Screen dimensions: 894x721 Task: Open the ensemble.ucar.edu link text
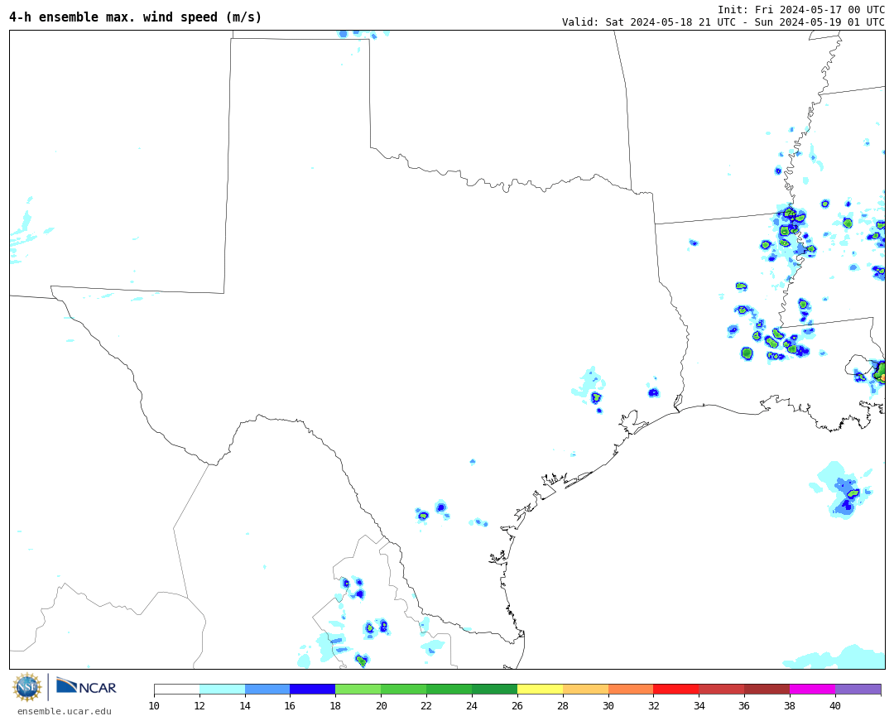[x=65, y=711]
